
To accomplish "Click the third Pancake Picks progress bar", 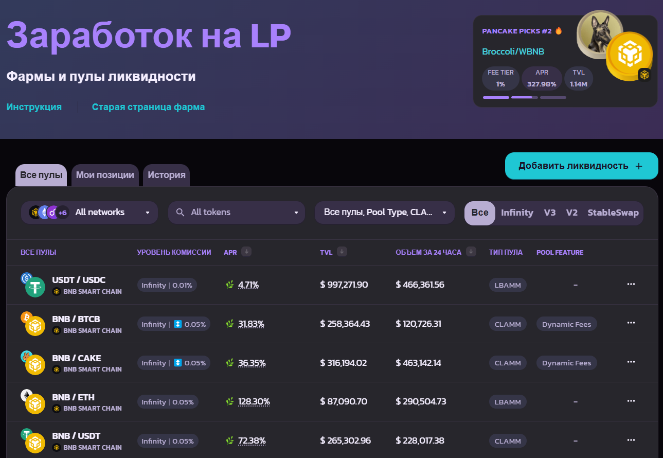I will click(x=553, y=97).
